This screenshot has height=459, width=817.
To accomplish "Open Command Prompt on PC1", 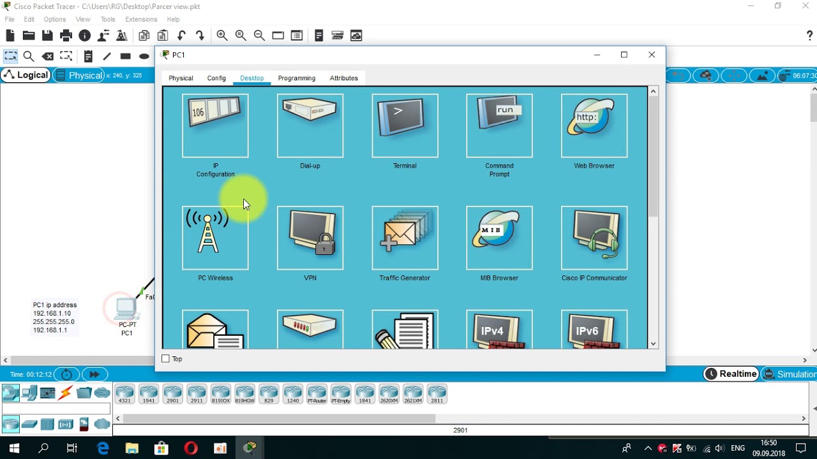I will coord(499,126).
